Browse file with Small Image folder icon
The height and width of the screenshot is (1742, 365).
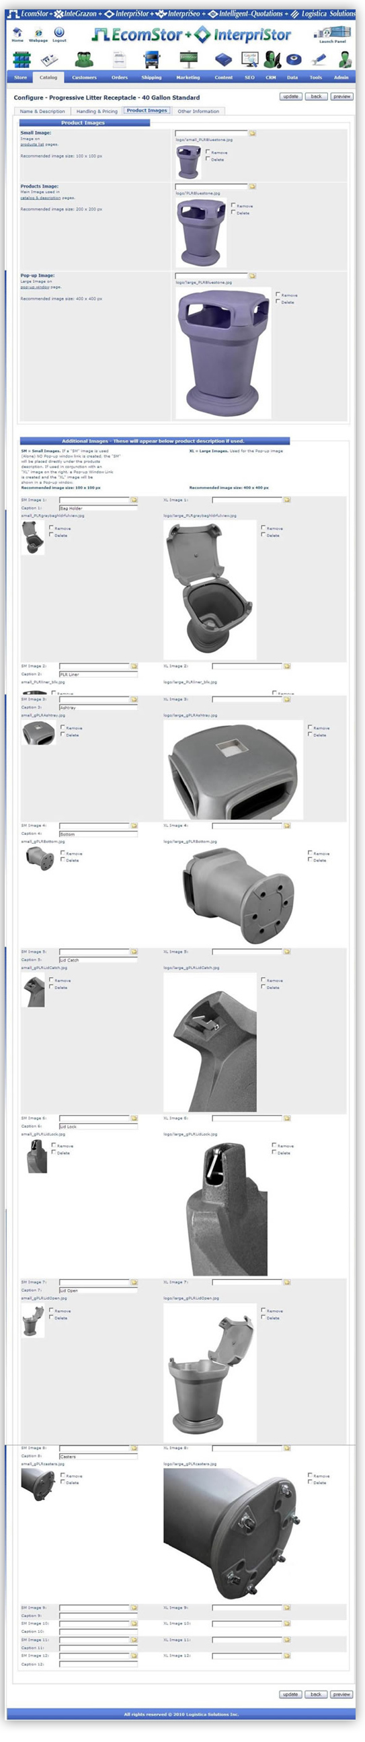[252, 133]
